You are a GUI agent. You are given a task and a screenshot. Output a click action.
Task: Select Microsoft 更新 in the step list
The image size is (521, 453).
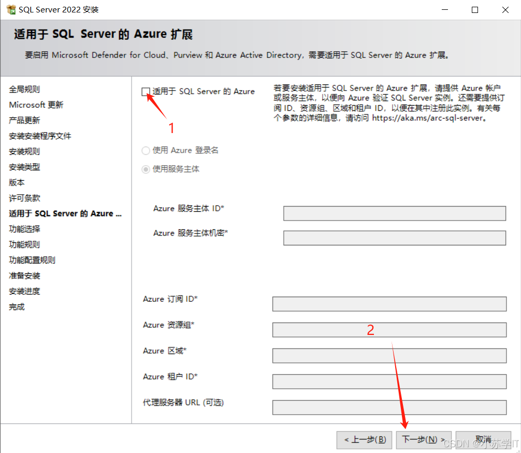click(x=36, y=105)
